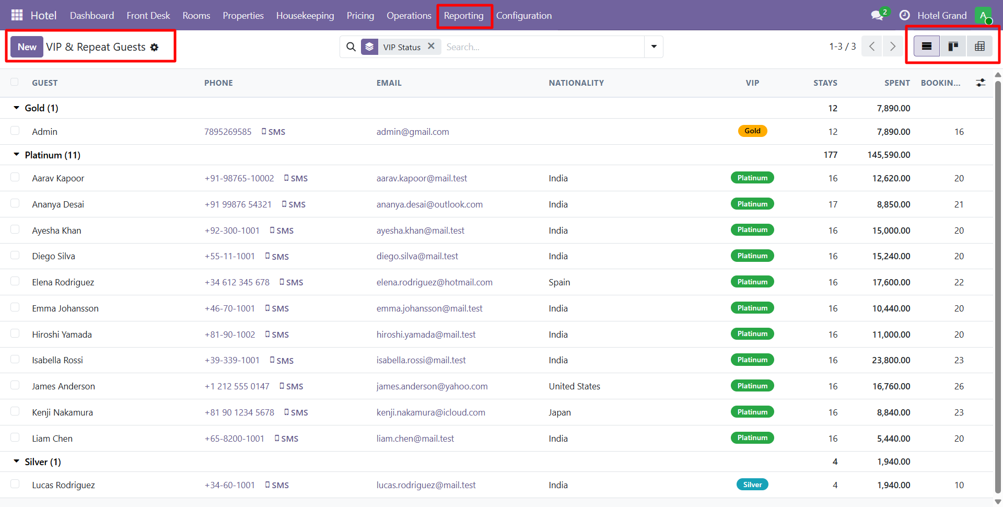The width and height of the screenshot is (1003, 507).
Task: Click James Anderson's email link
Action: [x=431, y=386]
